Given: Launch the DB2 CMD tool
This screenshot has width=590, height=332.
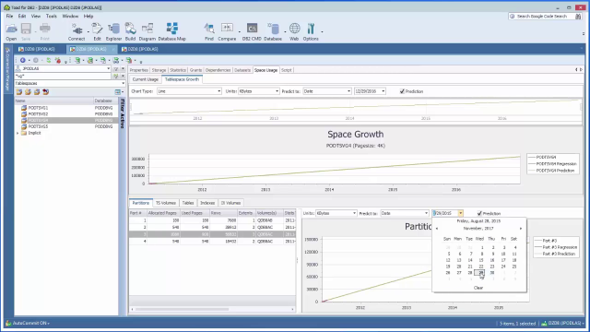Looking at the screenshot, I should coord(252,32).
